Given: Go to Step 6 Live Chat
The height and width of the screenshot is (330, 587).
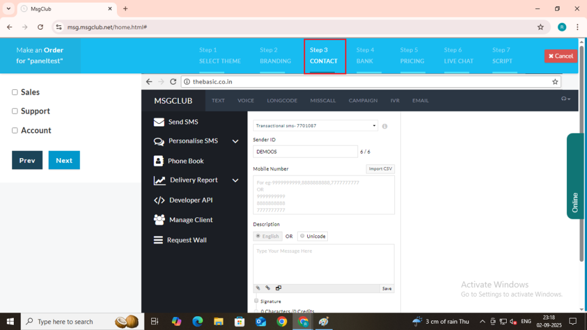Looking at the screenshot, I should (x=459, y=56).
